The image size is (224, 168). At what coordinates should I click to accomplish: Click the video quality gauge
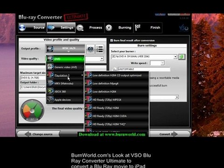(x=33, y=110)
